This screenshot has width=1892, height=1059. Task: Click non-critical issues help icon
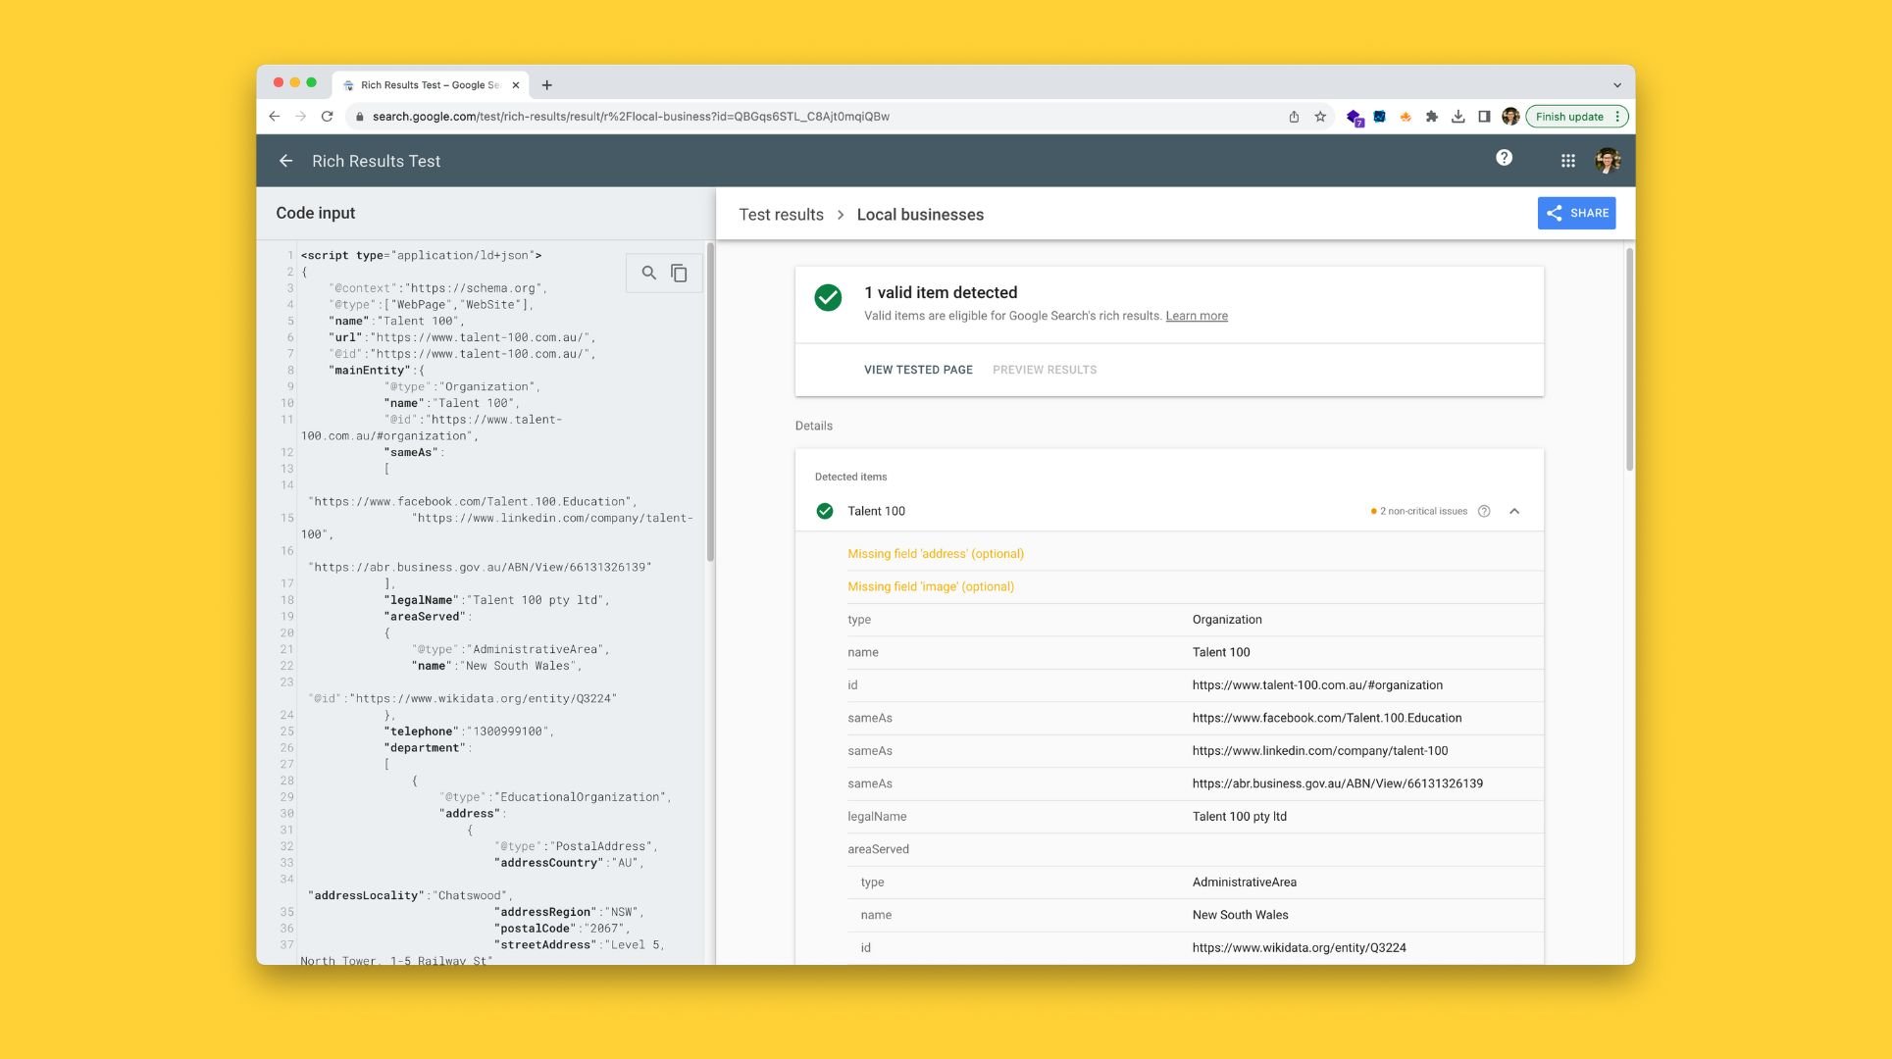pos(1484,511)
